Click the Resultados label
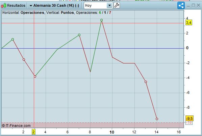The height and width of the screenshot is (136, 202). (x=16, y=5)
